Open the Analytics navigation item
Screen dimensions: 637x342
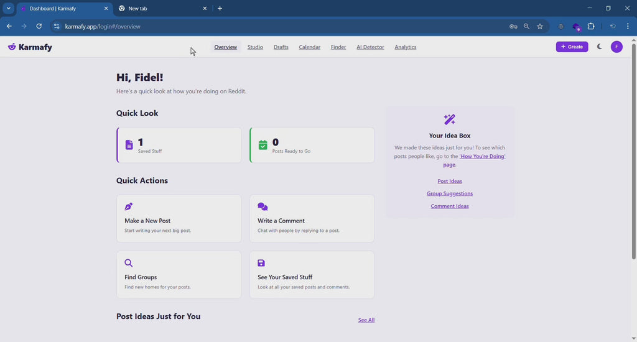[405, 47]
